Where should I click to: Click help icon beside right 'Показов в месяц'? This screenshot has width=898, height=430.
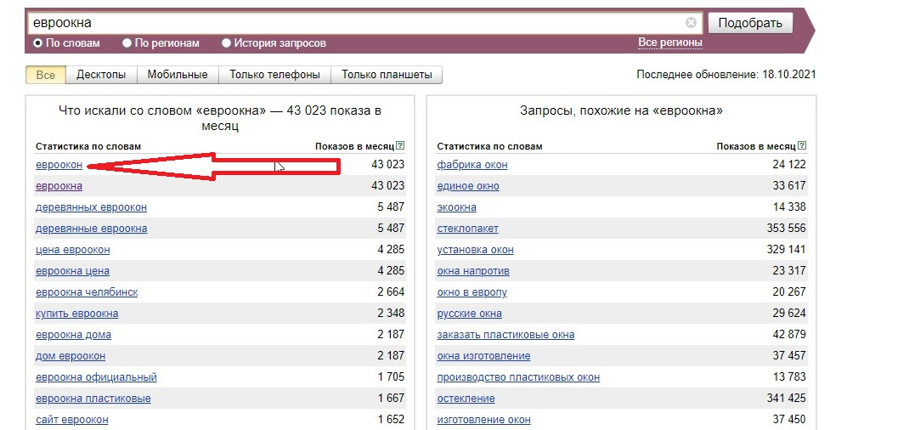[x=802, y=146]
